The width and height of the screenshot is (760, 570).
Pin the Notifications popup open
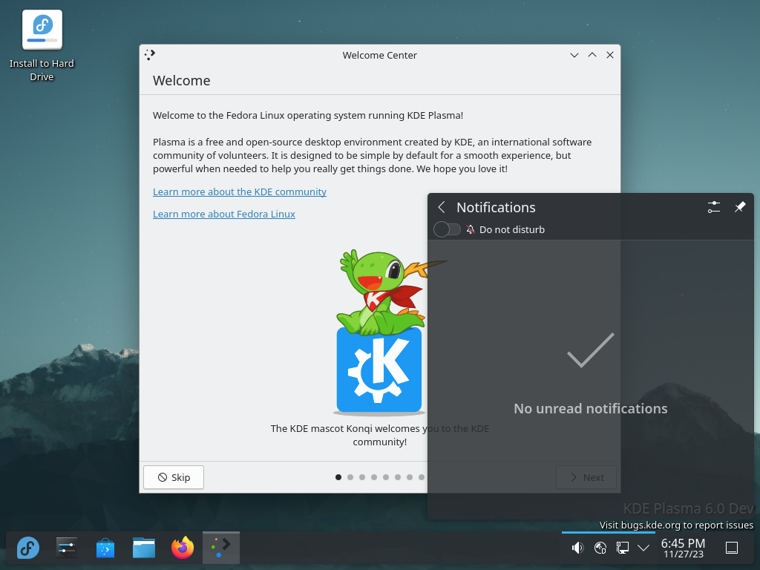[x=740, y=208]
